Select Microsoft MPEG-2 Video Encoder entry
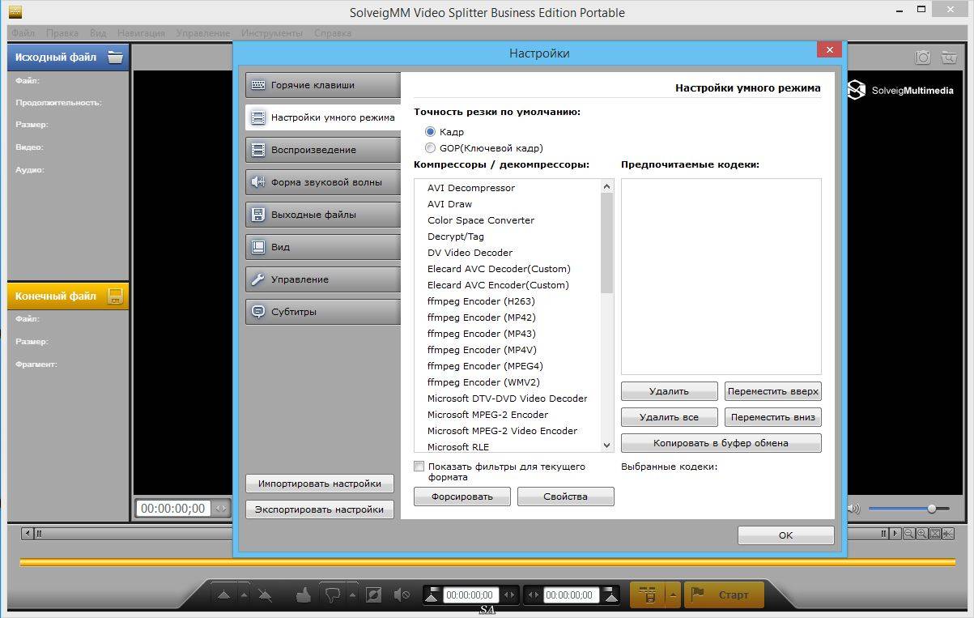The width and height of the screenshot is (974, 618). [x=502, y=431]
